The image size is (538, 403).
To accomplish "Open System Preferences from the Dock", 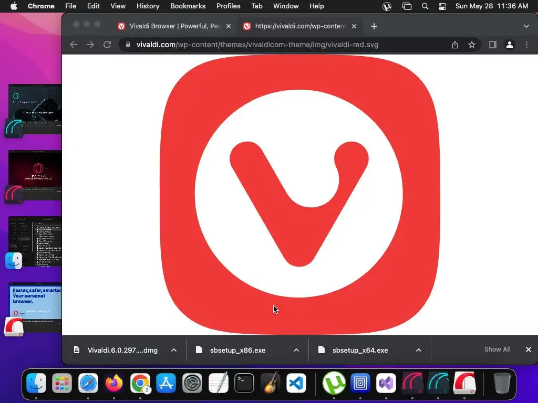I will pyautogui.click(x=192, y=383).
